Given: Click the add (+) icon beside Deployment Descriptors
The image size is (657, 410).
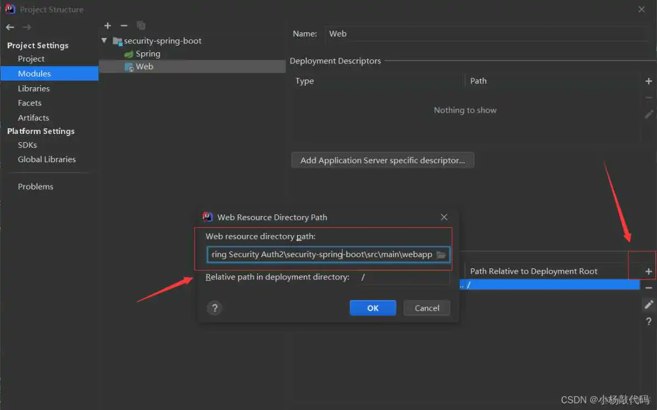Looking at the screenshot, I should [649, 81].
